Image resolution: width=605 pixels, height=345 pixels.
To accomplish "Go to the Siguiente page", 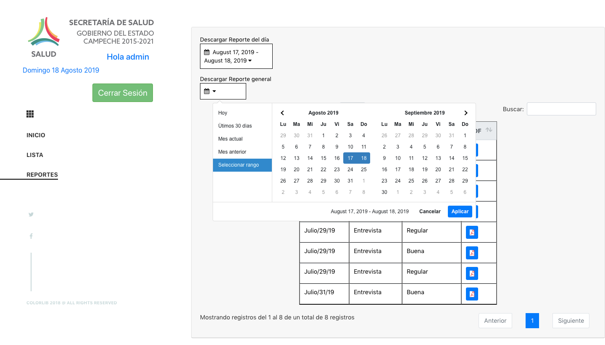I will pos(571,321).
